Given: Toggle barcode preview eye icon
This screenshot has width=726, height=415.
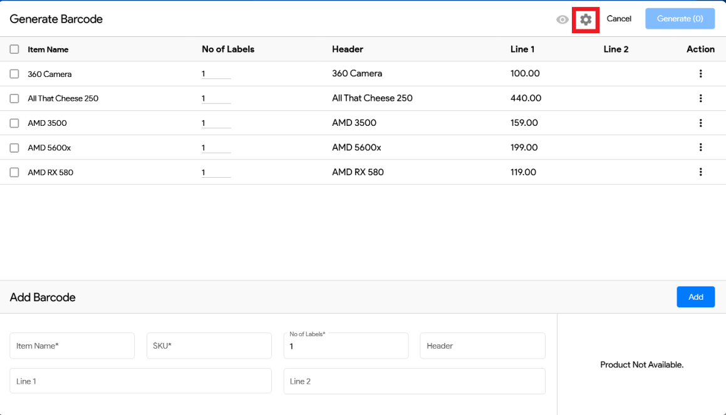Looking at the screenshot, I should click(562, 19).
